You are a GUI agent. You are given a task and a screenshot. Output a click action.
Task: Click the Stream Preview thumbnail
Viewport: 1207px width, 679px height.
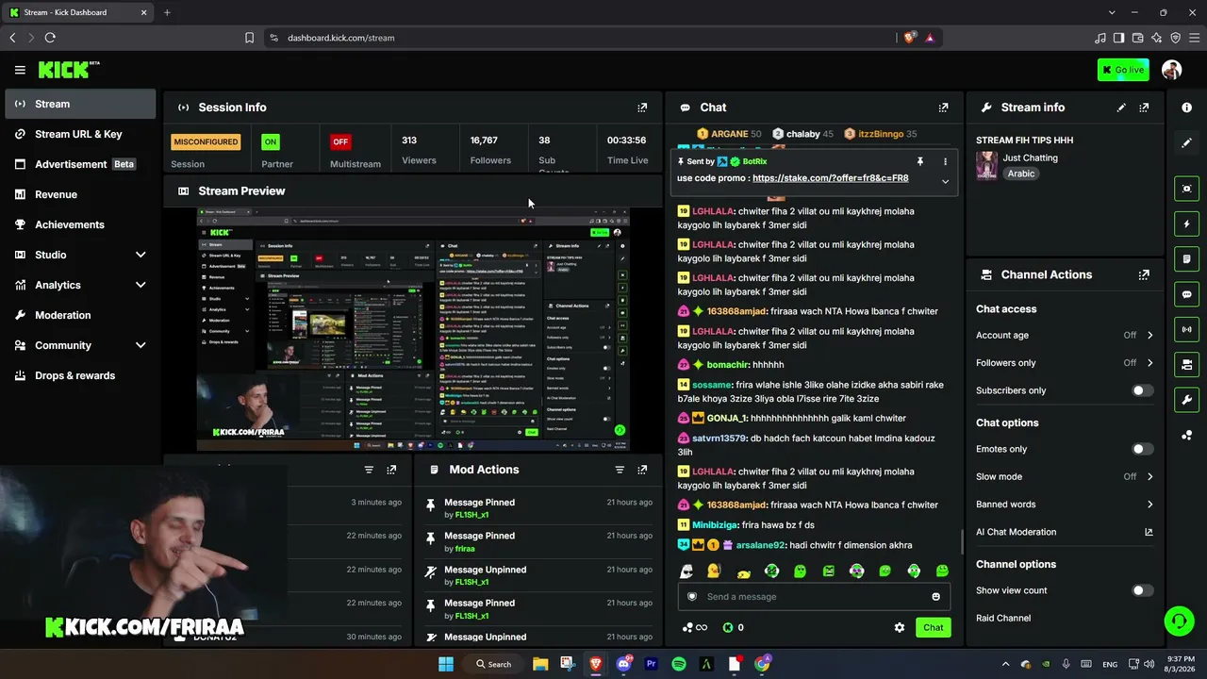(413, 330)
